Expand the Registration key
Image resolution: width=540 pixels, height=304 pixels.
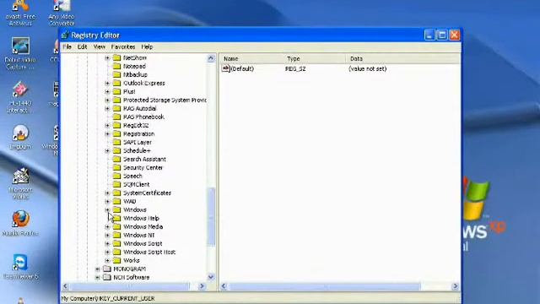(x=107, y=133)
